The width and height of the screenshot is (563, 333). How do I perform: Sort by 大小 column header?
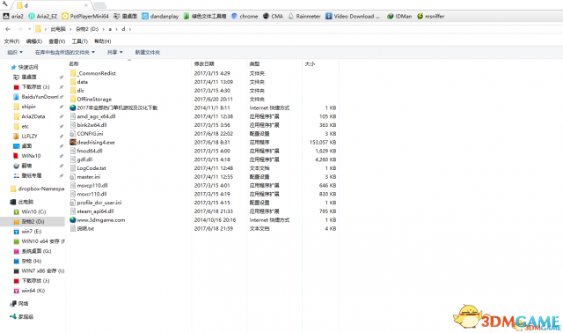pyautogui.click(x=310, y=63)
